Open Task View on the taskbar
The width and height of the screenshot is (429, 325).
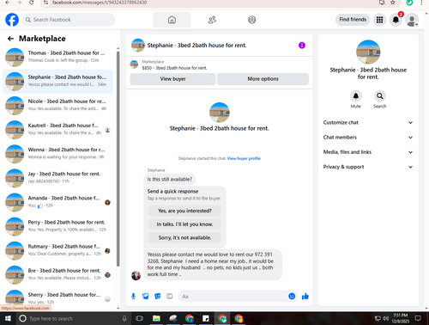(139, 318)
